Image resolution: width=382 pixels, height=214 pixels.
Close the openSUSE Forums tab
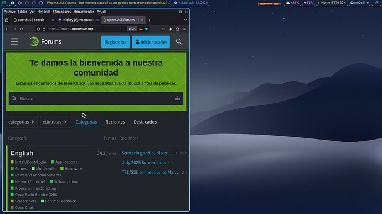point(142,20)
